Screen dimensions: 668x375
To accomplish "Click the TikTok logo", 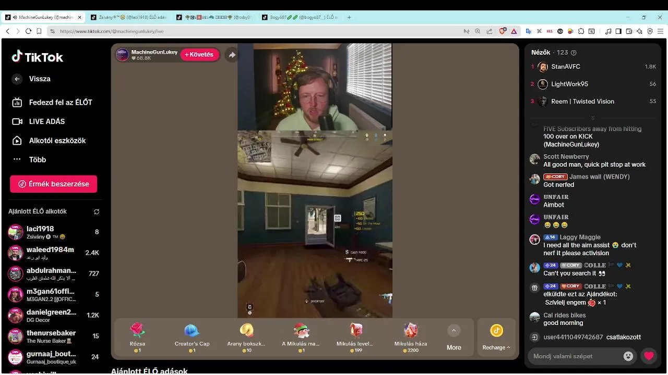I will (x=37, y=57).
